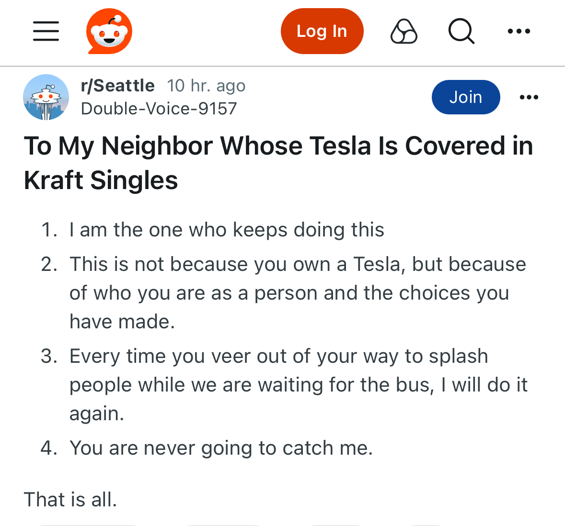This screenshot has height=526, width=565.
Task: Open the search magnifier icon
Action: tap(461, 32)
